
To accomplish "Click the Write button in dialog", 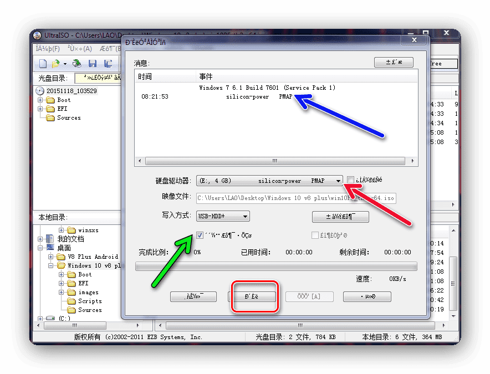I will point(252,296).
